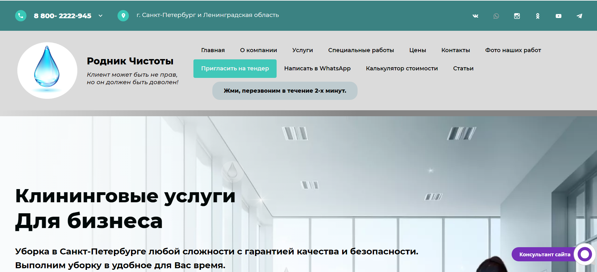The image size is (597, 272).
Task: Open the Услуги menu
Action: click(302, 50)
